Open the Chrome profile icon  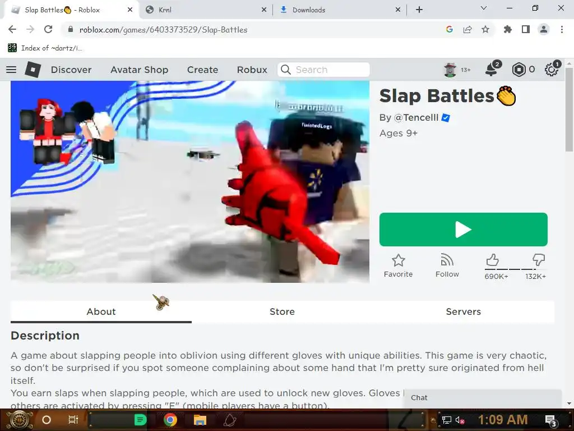(544, 29)
